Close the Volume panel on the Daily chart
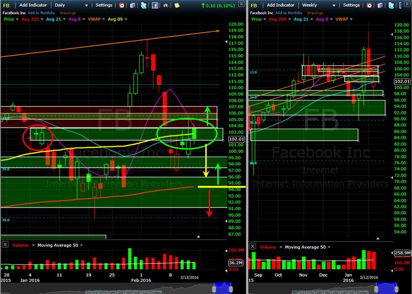The height and width of the screenshot is (294, 412). pos(5,244)
